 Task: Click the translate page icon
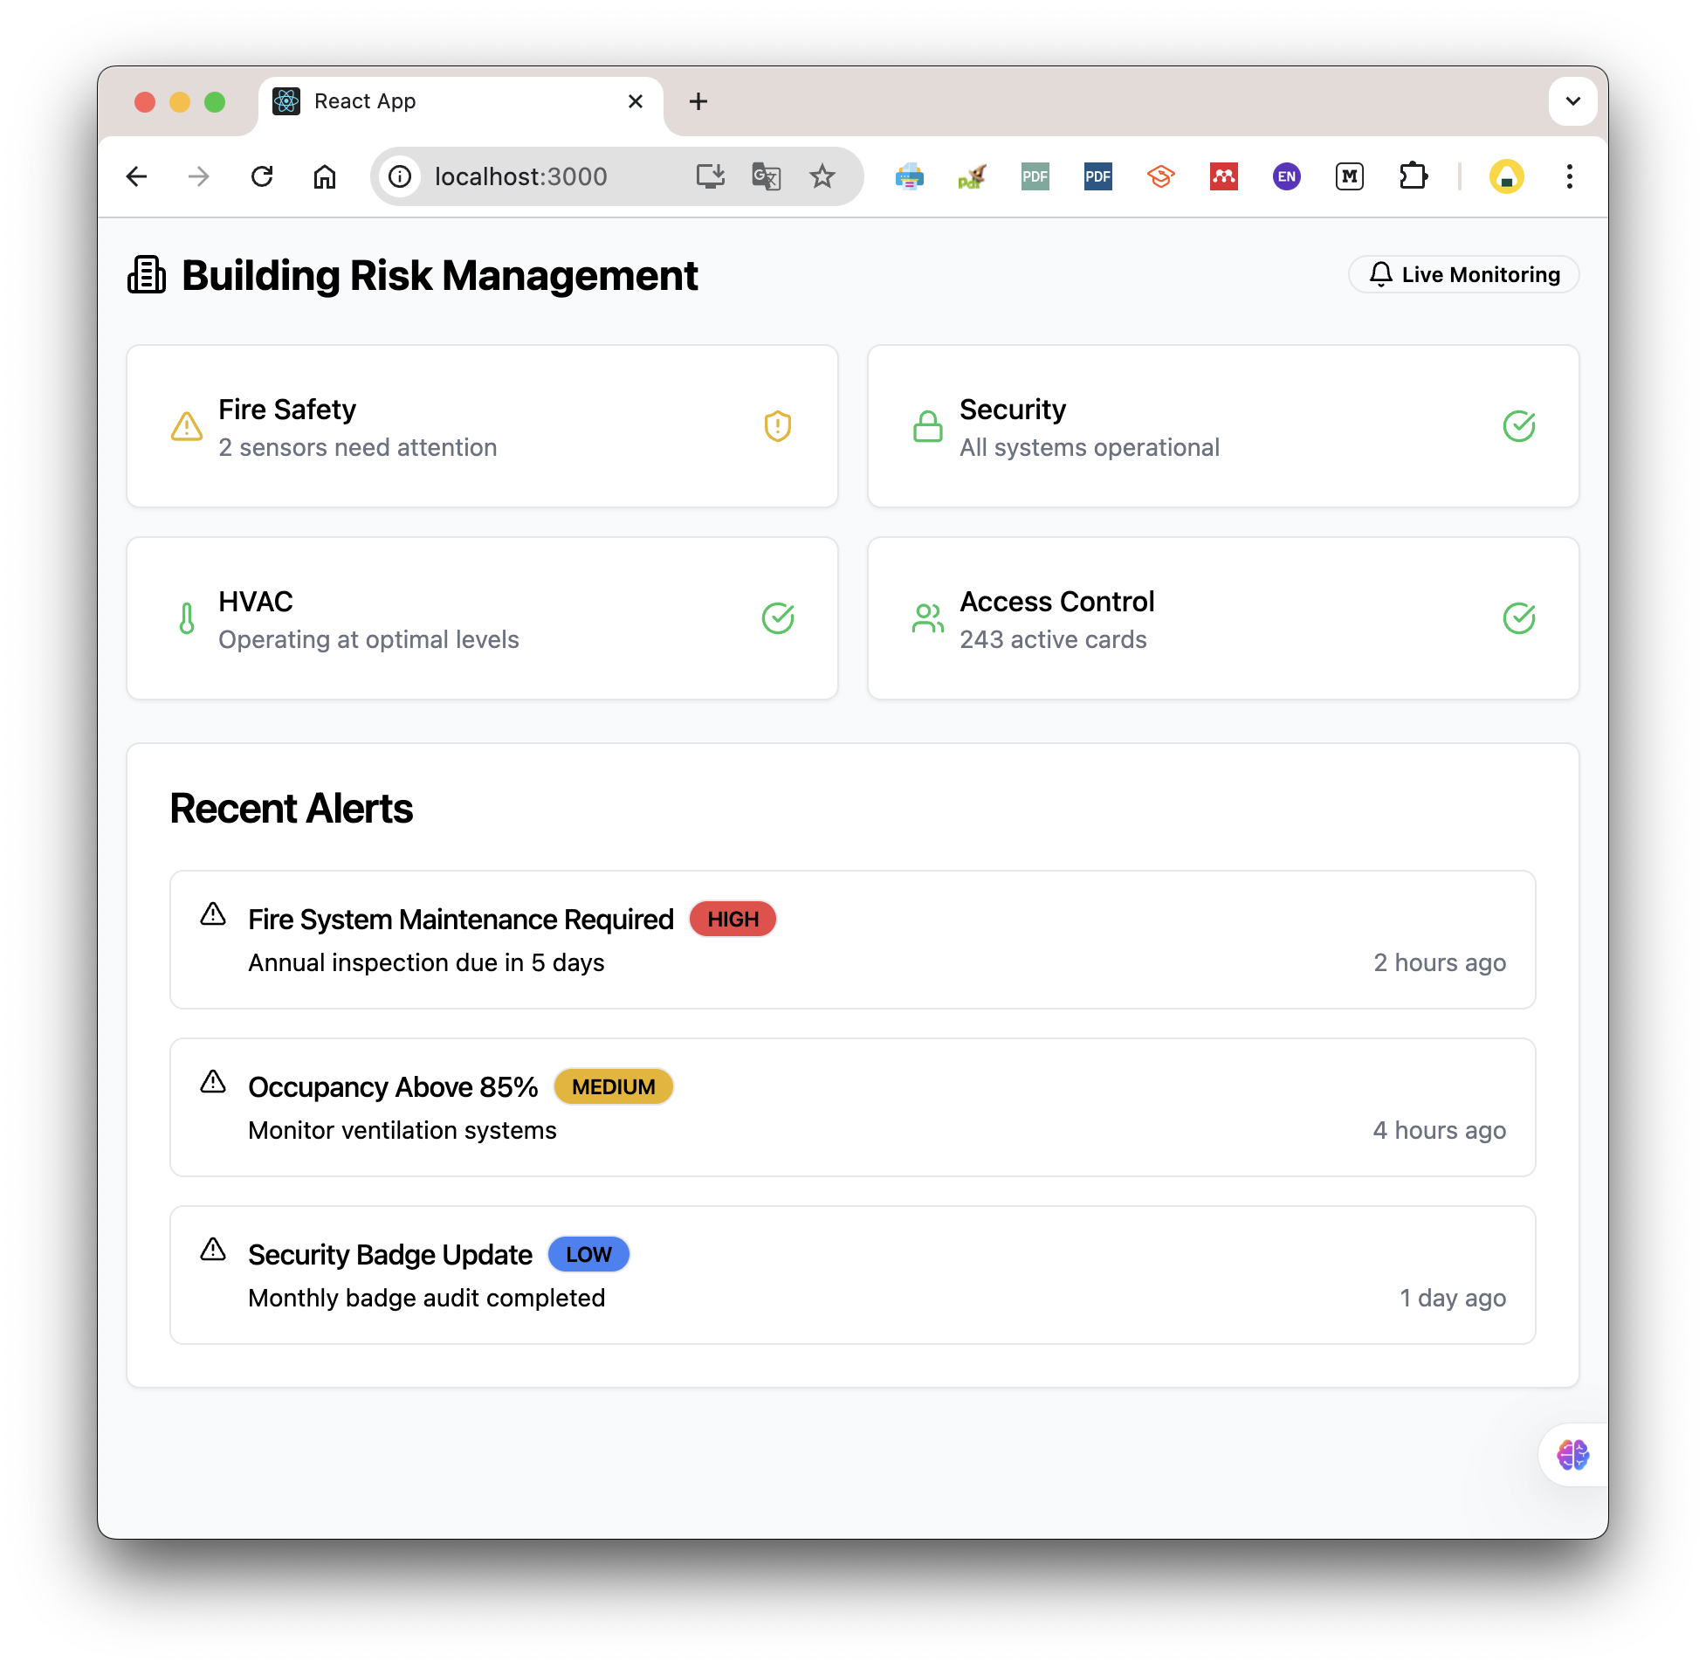click(767, 177)
